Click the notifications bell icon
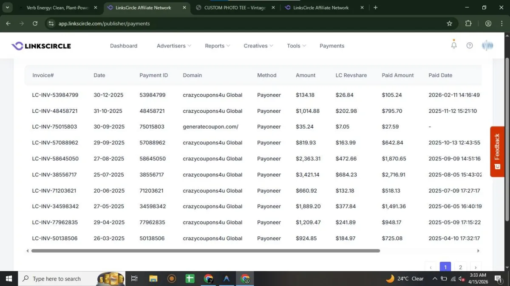The width and height of the screenshot is (510, 286). pyautogui.click(x=454, y=45)
